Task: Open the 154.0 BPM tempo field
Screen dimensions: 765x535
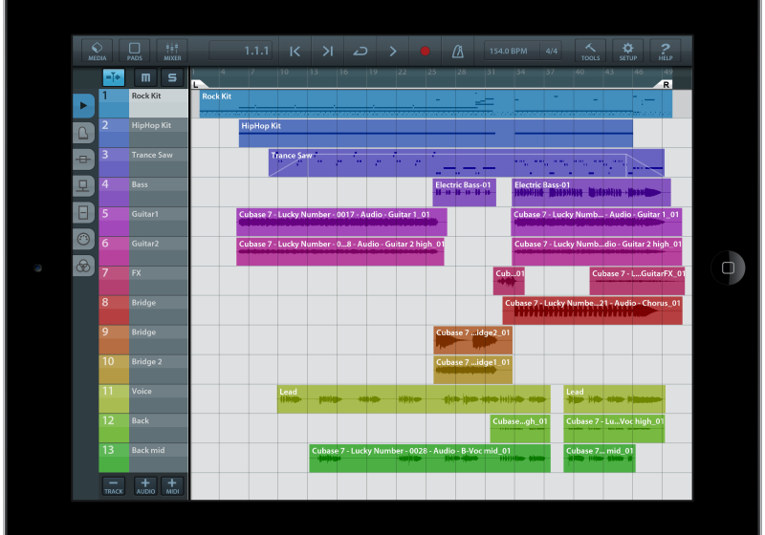Action: point(508,52)
